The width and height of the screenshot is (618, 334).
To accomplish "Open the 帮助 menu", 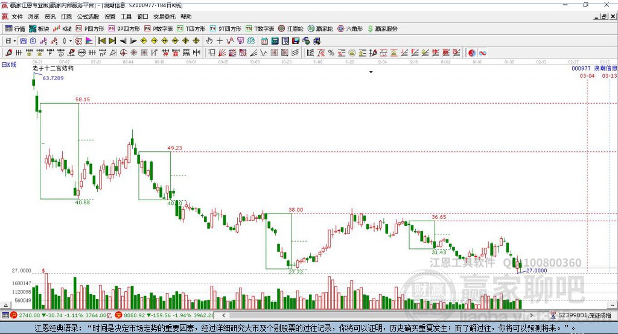I will pyautogui.click(x=186, y=16).
